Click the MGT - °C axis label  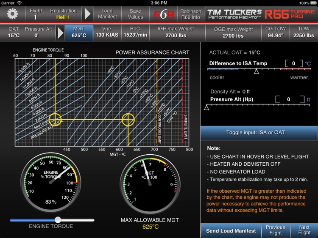coord(117,154)
